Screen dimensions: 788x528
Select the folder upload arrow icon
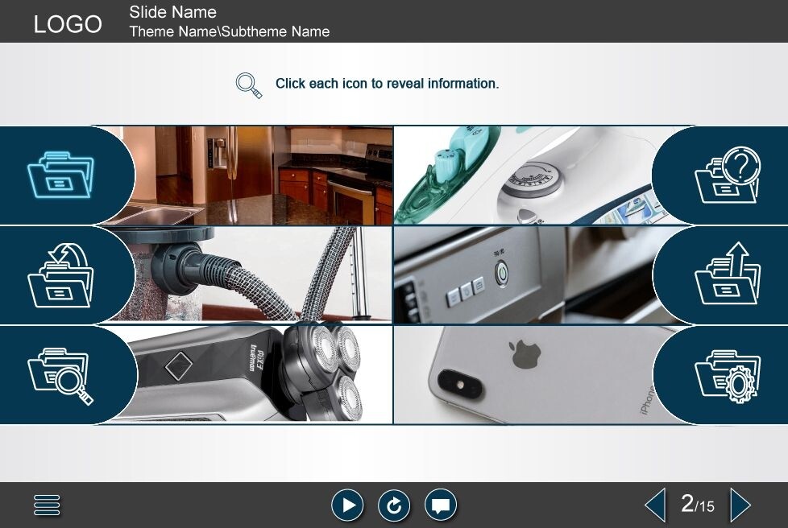click(x=727, y=275)
